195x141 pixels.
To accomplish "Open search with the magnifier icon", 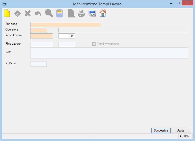I will pos(49,13).
